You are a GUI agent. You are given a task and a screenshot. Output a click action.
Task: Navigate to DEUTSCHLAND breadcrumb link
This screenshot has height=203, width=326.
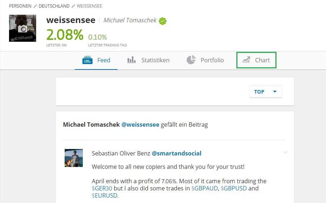click(53, 6)
